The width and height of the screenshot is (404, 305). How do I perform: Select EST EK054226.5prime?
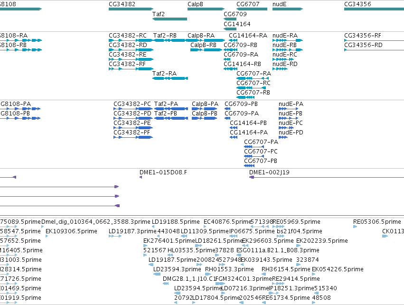click(x=338, y=269)
